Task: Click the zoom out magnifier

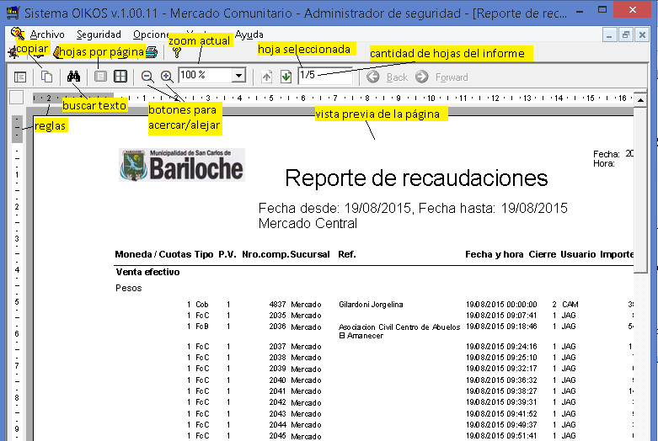Action: 147,77
